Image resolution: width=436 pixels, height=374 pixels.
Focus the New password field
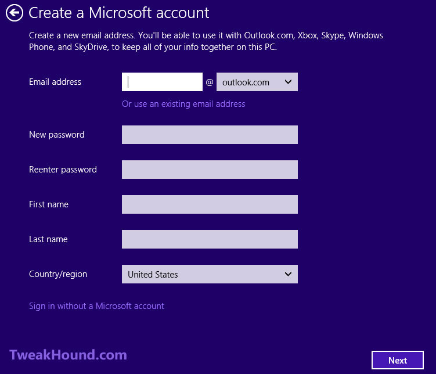click(210, 135)
